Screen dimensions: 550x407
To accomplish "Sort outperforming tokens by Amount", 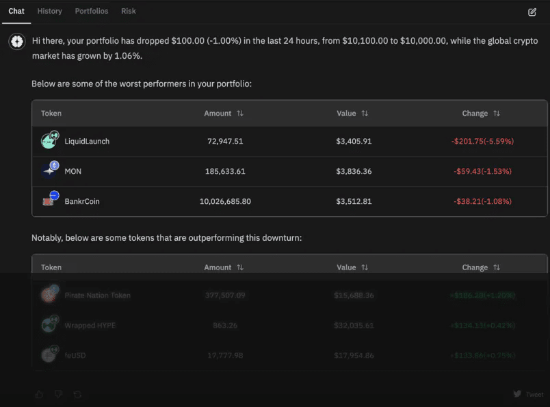I will click(x=240, y=267).
